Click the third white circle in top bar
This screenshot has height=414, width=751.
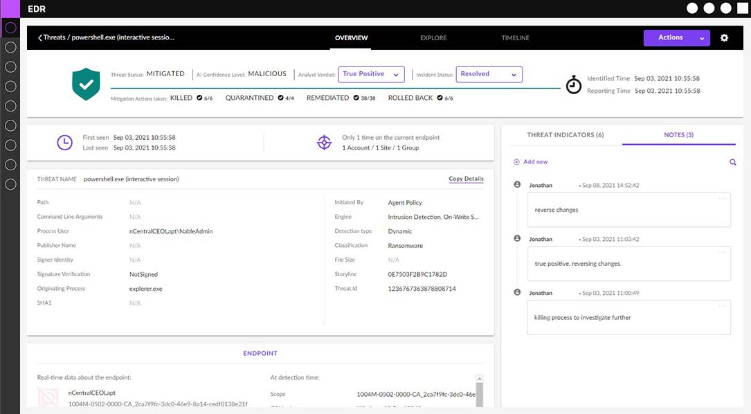pos(726,8)
